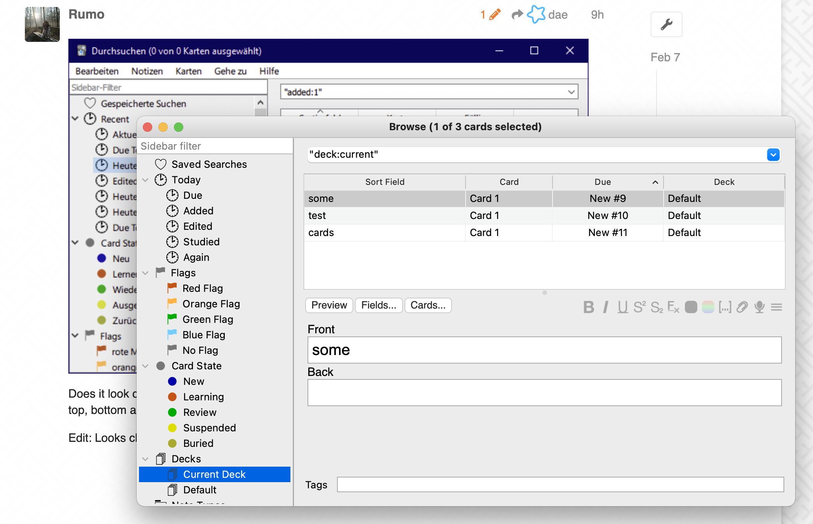The image size is (813, 524).
Task: Click in the Tags input field
Action: (560, 484)
